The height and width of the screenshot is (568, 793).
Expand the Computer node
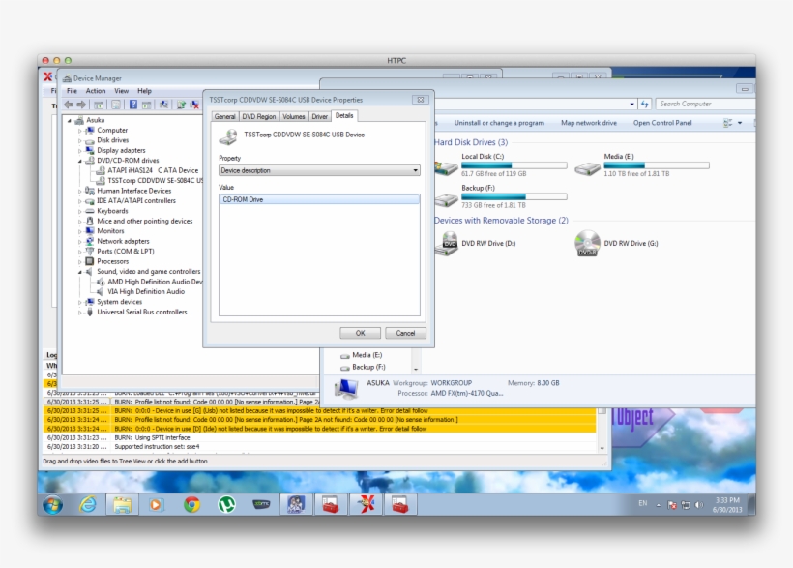[80, 131]
